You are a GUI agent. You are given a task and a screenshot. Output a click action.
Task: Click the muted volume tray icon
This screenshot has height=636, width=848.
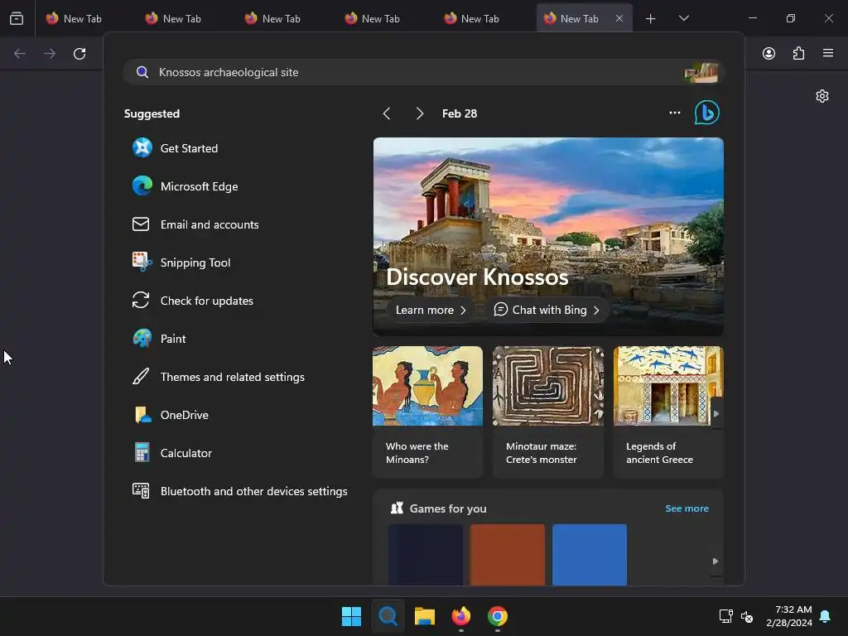click(x=747, y=616)
